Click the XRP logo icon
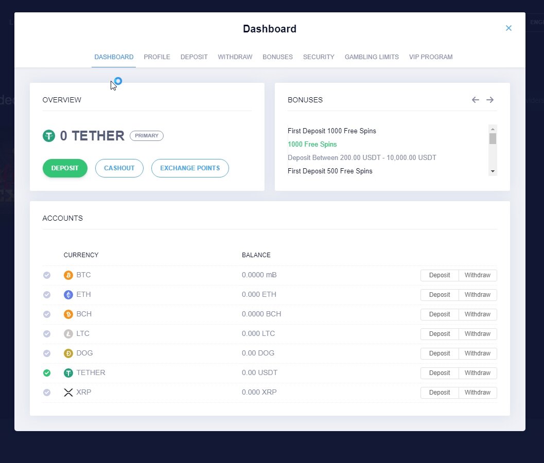Image resolution: width=544 pixels, height=463 pixels. pyautogui.click(x=68, y=392)
